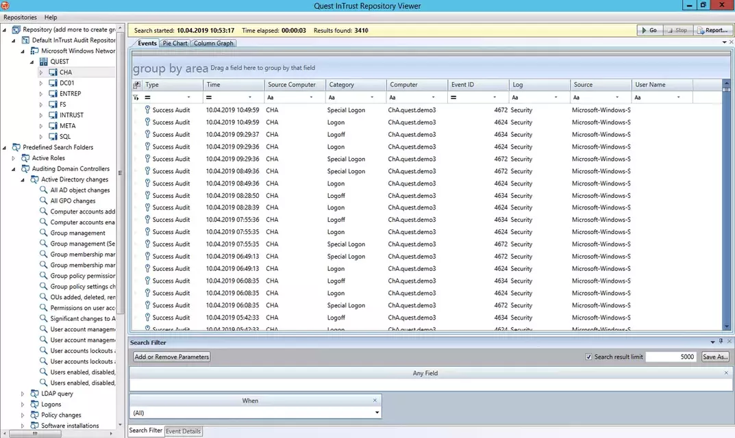The height and width of the screenshot is (438, 735).
Task: Click the SQL computer icon
Action: 53,136
